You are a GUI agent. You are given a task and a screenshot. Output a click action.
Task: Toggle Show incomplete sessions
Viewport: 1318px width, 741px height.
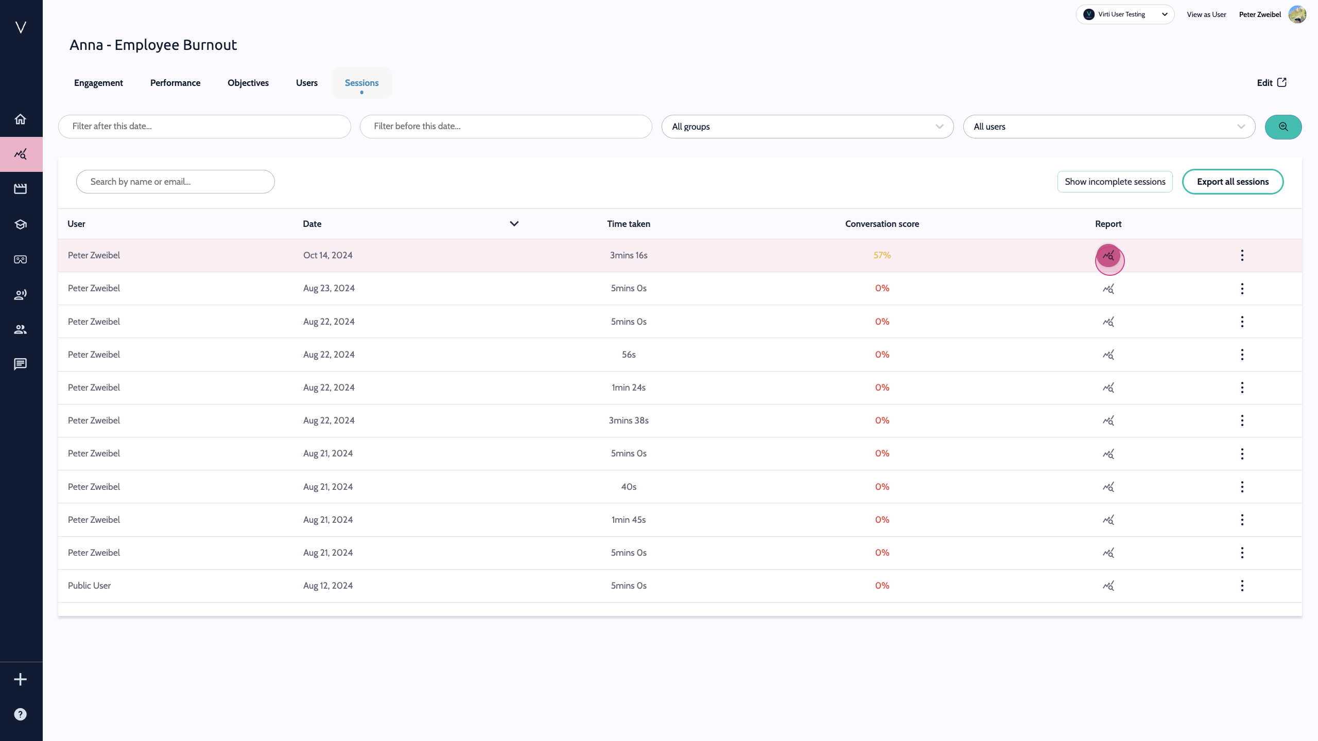click(x=1115, y=182)
